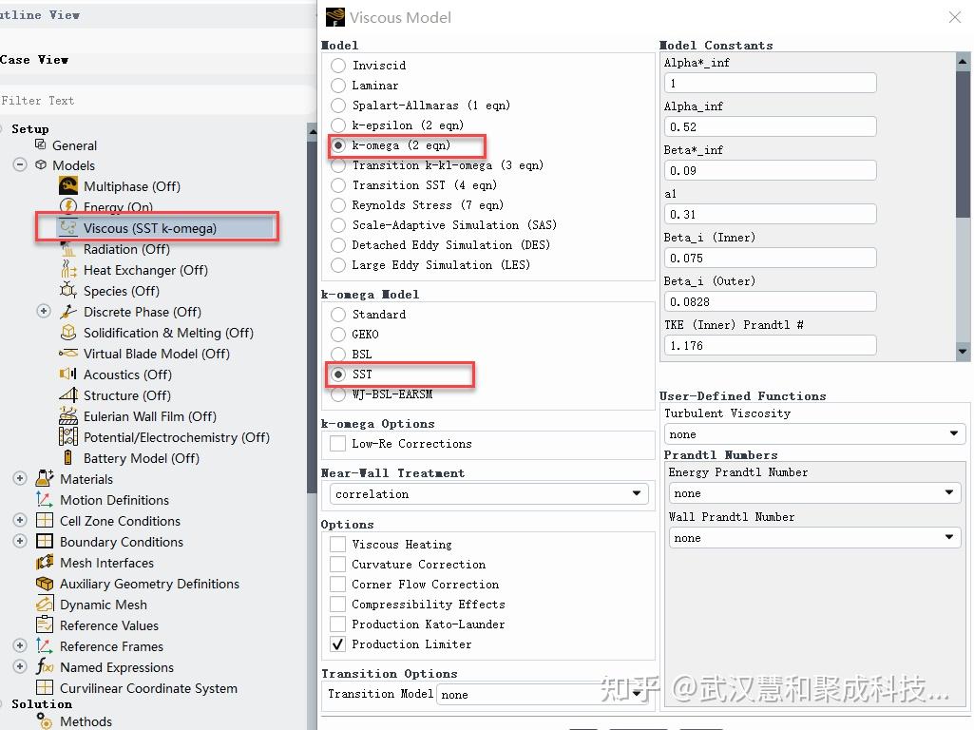
Task: Click the Virtual Blade Model icon
Action: [68, 353]
